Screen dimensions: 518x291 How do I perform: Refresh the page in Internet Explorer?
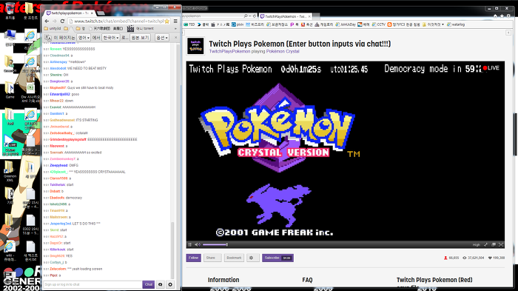click(254, 16)
